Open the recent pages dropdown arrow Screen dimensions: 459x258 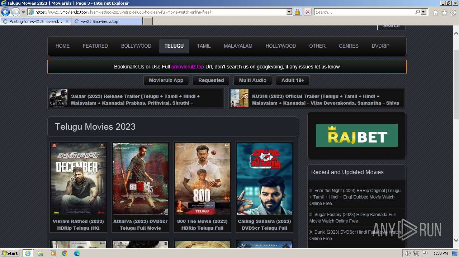pyautogui.click(x=23, y=12)
